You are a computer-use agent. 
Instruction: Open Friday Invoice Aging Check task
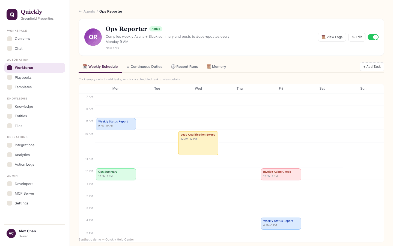281,174
